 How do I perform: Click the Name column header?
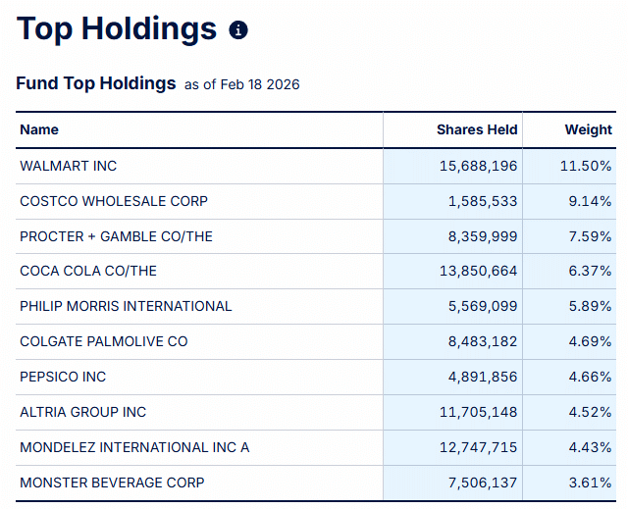point(39,129)
